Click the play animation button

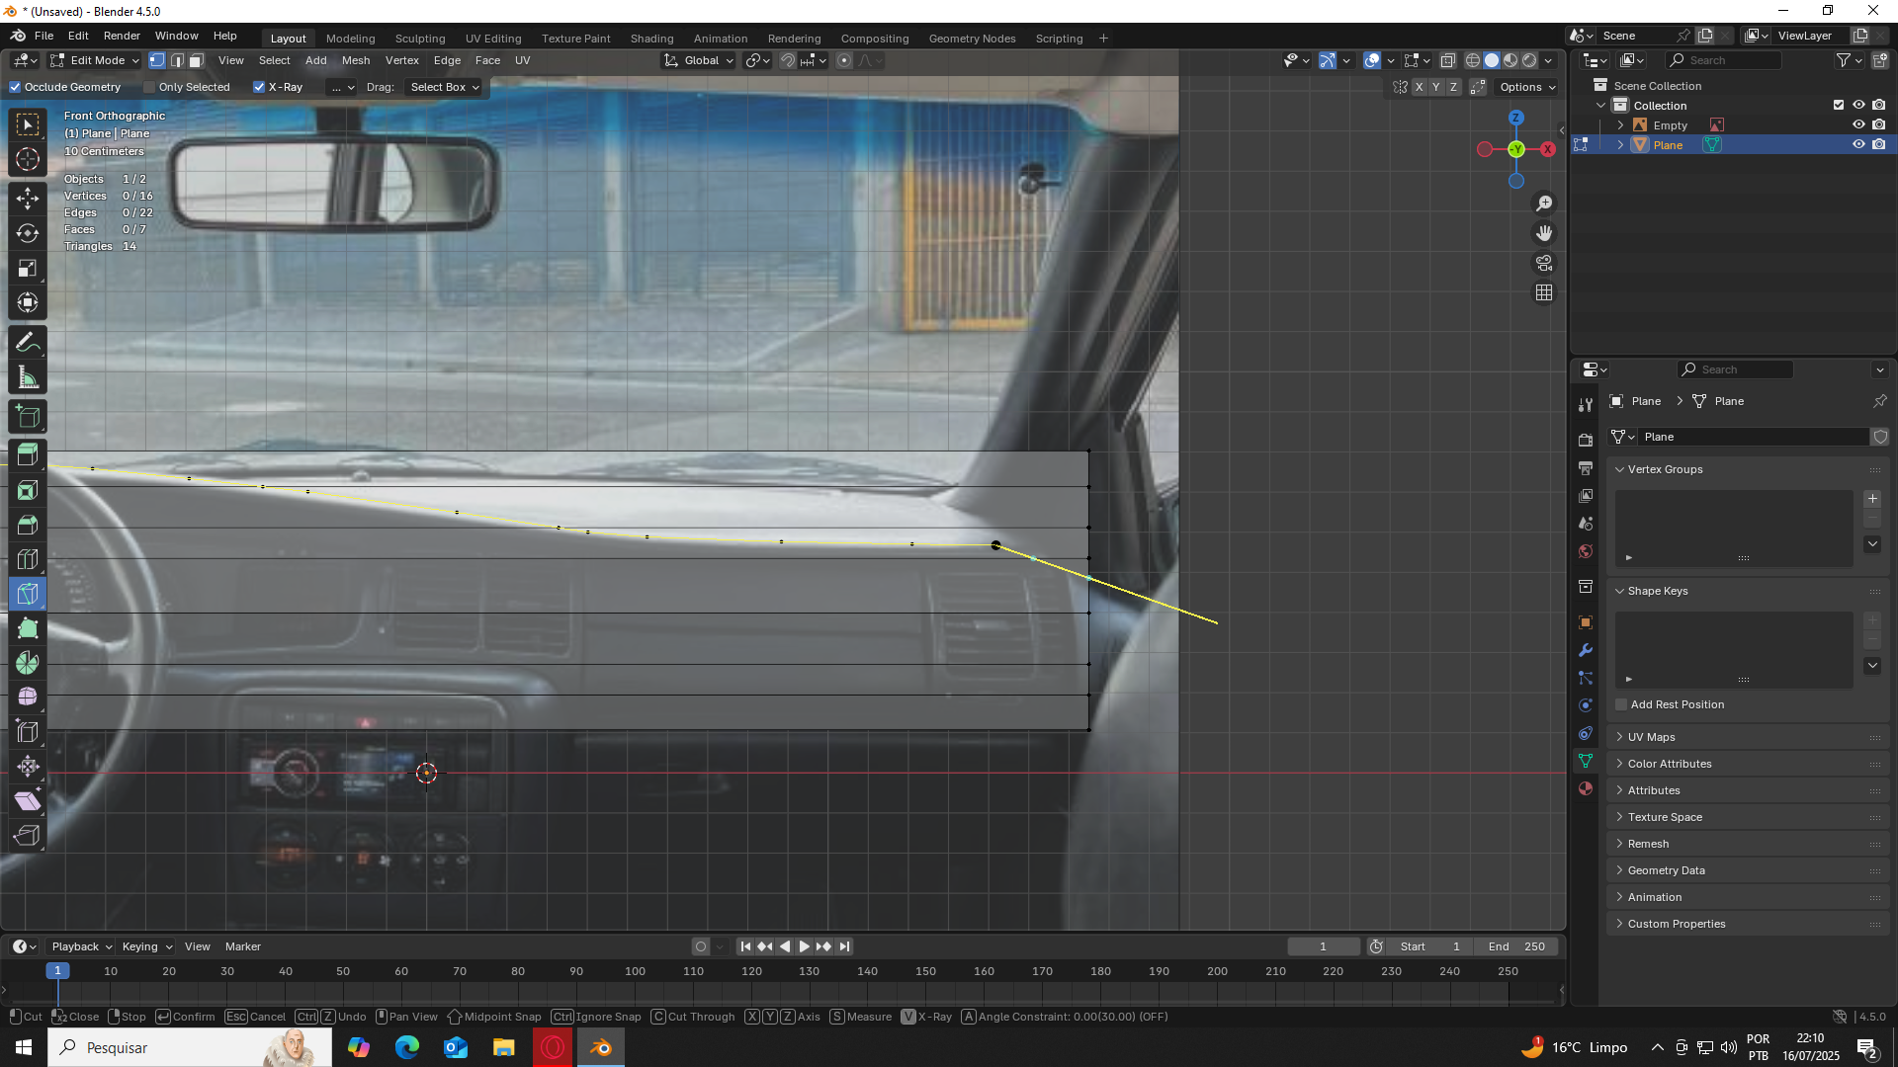[804, 946]
